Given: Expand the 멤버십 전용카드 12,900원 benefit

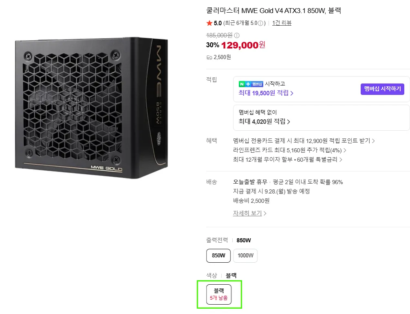Looking at the screenshot, I should pyautogui.click(x=304, y=141).
